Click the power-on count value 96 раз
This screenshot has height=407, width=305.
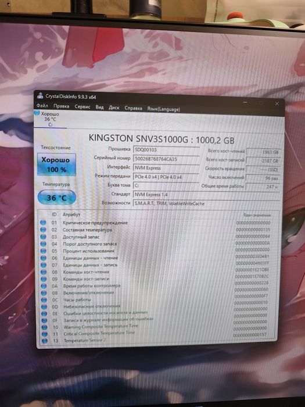tap(263, 178)
